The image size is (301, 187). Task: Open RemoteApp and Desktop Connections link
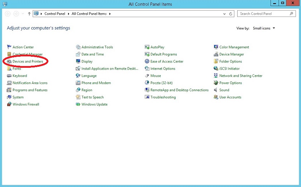(179, 90)
